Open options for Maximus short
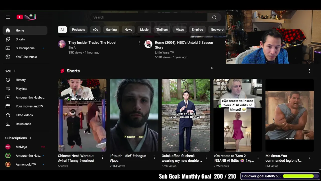The image size is (321, 181). pos(310,157)
